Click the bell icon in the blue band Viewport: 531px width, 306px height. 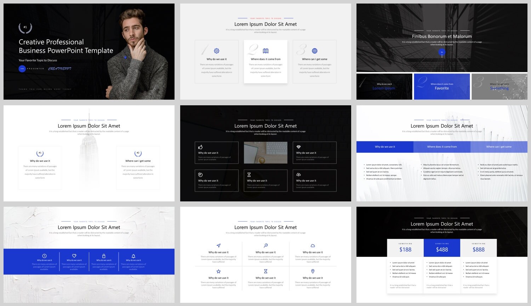(x=133, y=256)
